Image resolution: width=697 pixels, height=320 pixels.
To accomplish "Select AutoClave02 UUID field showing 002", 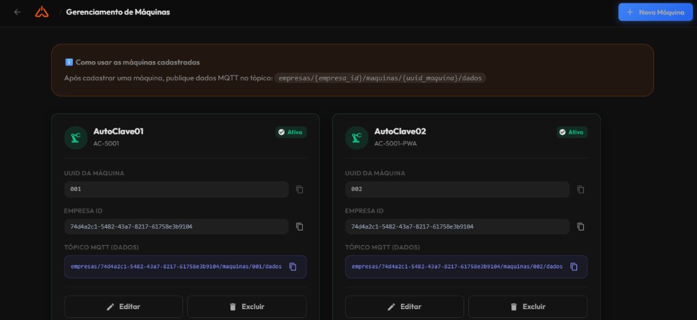I will point(457,190).
